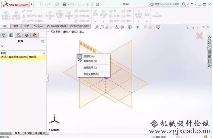Click the Save icon in the top toolbar

click(57, 4)
